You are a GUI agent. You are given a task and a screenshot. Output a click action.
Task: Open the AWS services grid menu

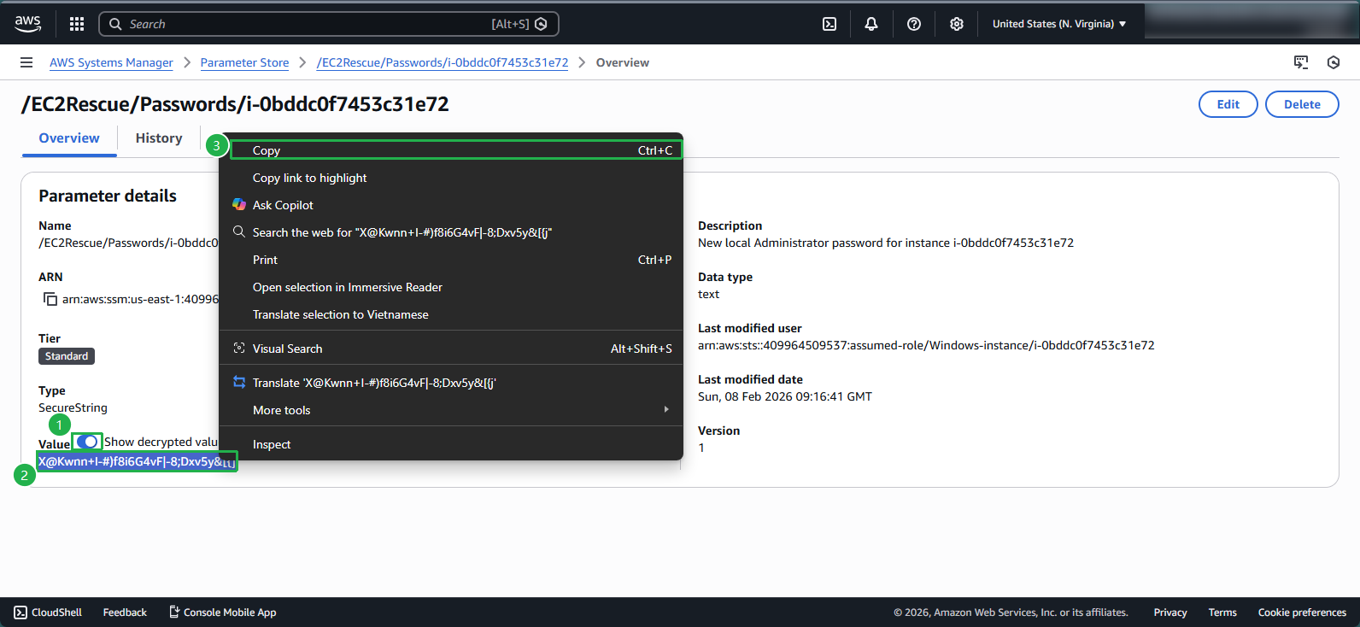tap(77, 24)
